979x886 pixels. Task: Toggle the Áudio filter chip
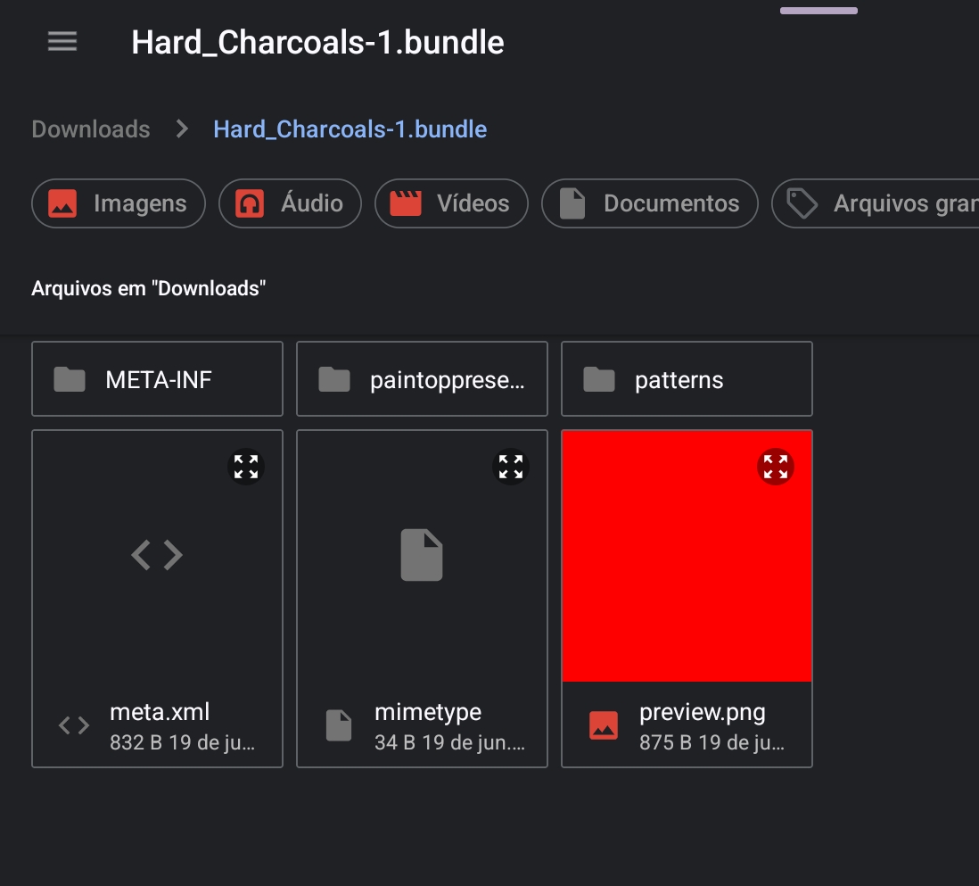291,203
